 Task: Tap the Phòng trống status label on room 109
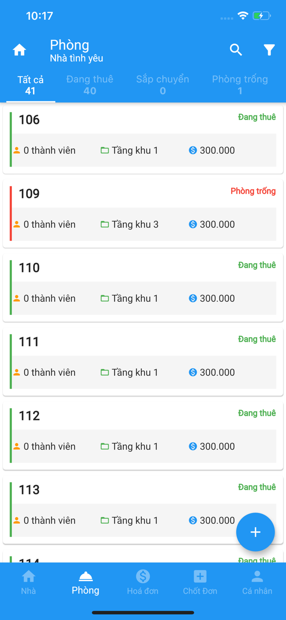[x=253, y=191]
